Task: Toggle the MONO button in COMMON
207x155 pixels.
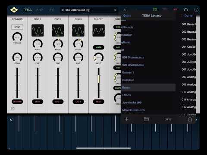Action: [x=17, y=27]
